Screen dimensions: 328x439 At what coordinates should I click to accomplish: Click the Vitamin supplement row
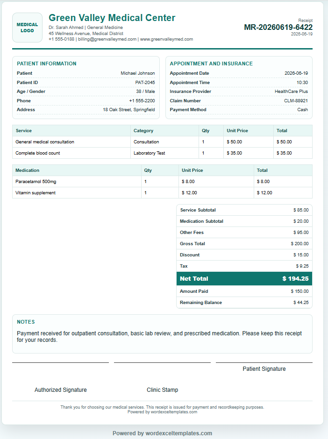(x=162, y=193)
